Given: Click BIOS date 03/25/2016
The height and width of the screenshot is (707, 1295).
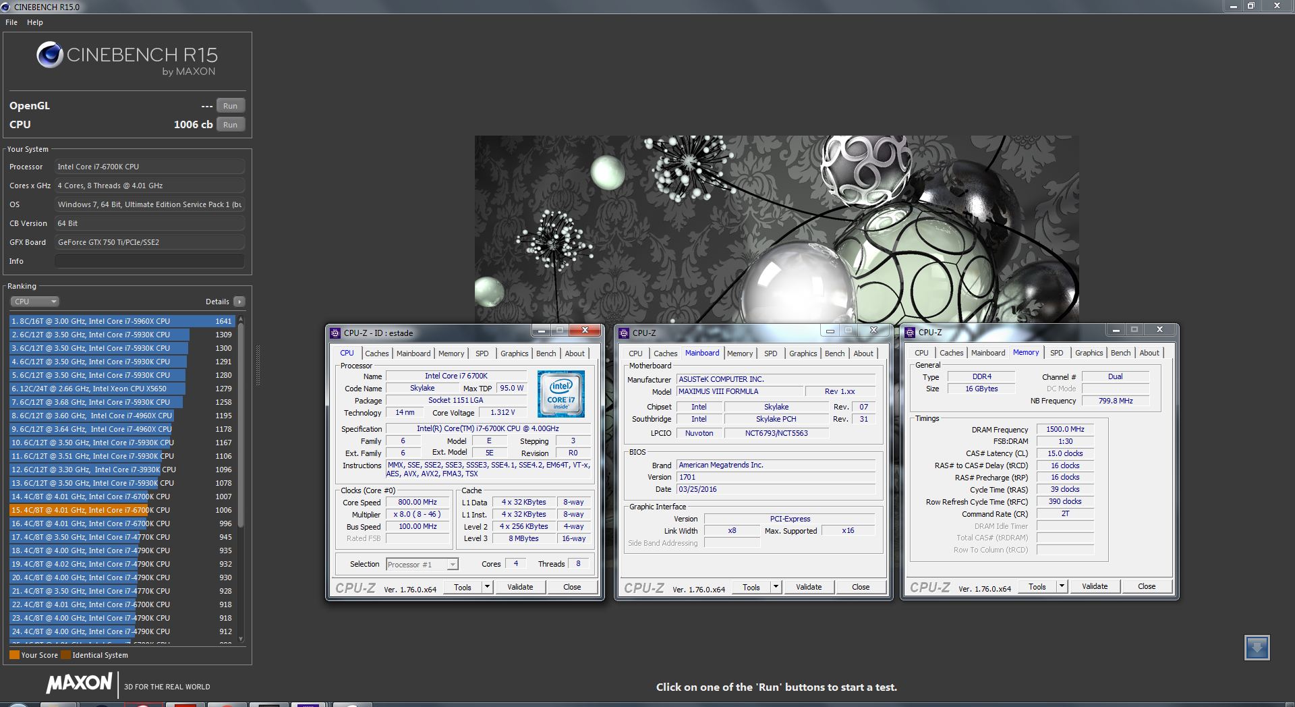Looking at the screenshot, I should point(776,489).
